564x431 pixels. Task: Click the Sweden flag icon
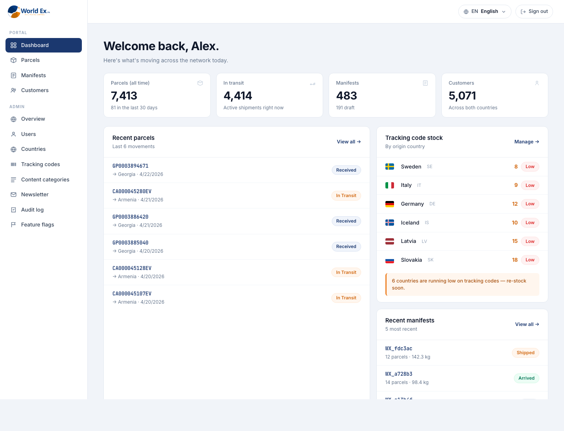point(390,167)
